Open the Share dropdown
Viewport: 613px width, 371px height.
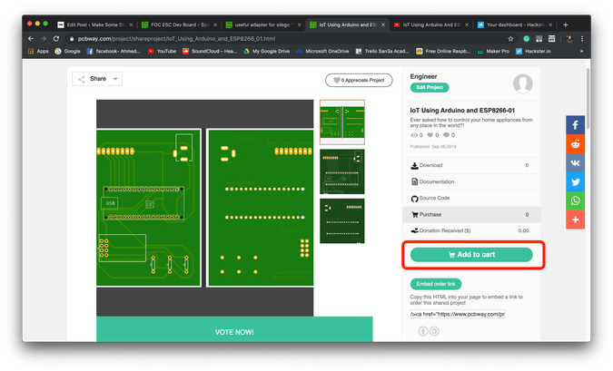click(97, 80)
